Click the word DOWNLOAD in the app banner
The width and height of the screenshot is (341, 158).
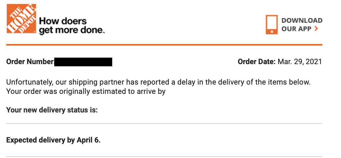coord(302,20)
